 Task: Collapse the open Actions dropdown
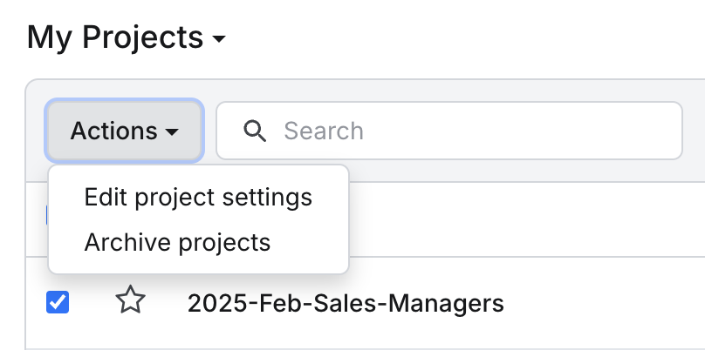pyautogui.click(x=125, y=131)
